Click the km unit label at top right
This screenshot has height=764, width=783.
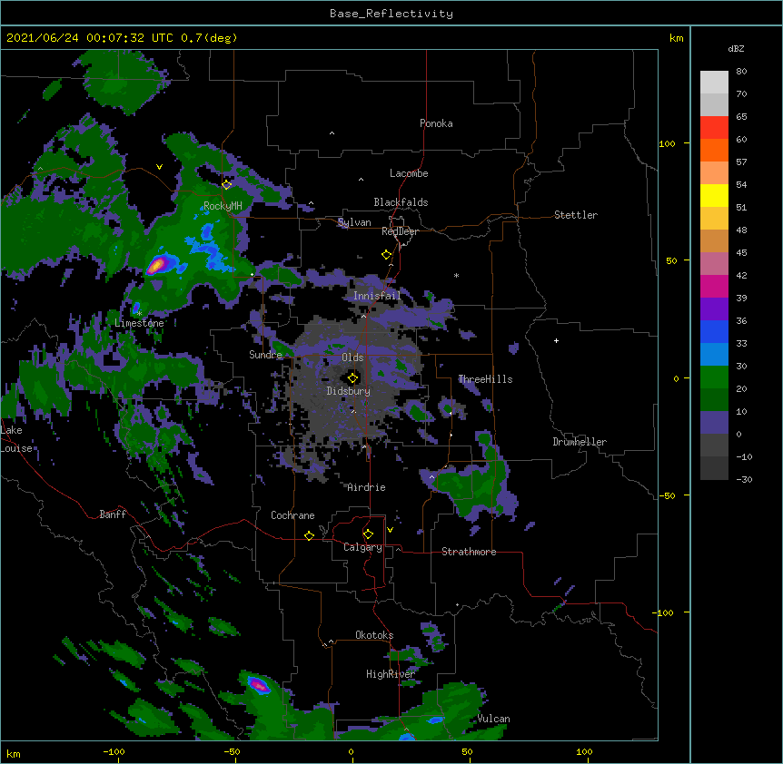pos(677,38)
